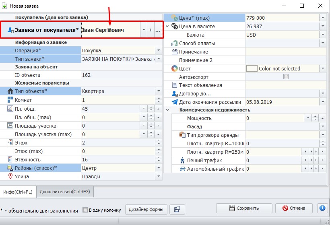
Task: Click the pedestrian icon beside Пеший трафик
Action: click(x=183, y=161)
